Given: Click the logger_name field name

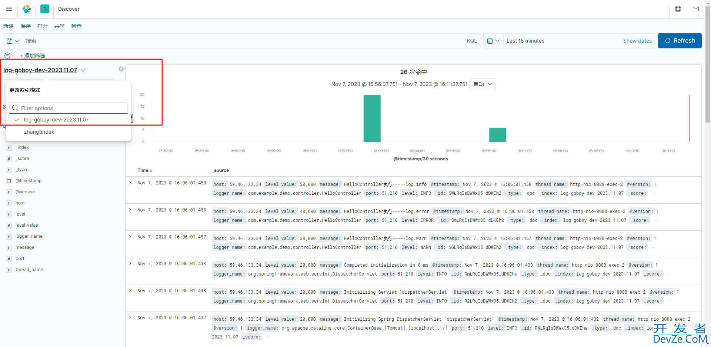Looking at the screenshot, I should point(29,236).
